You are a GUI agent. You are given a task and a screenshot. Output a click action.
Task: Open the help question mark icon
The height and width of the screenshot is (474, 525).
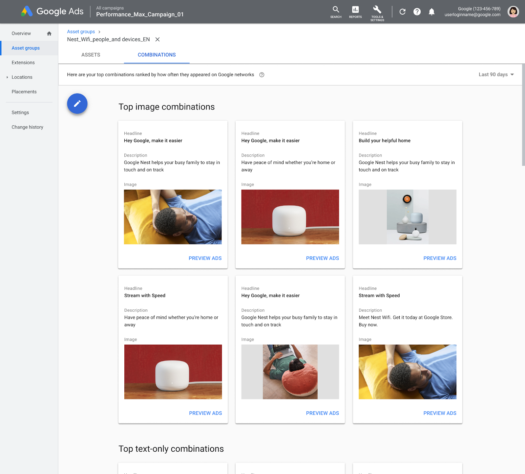coord(417,12)
